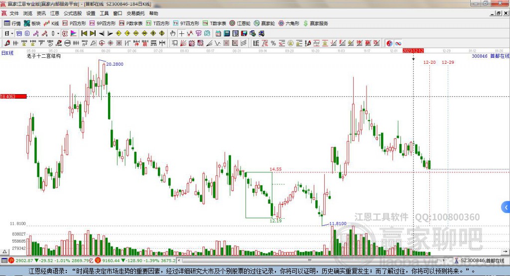Select the Gann fan lines tool
The width and height of the screenshot is (510, 276).
click(x=183, y=43)
